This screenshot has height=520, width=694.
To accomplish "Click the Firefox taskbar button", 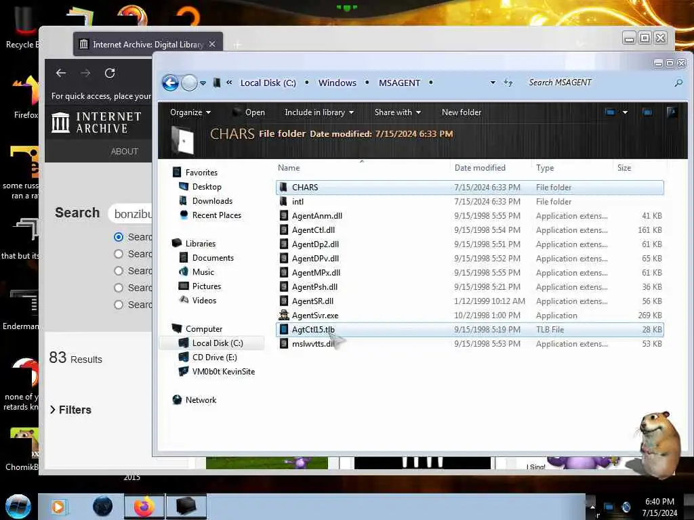I will [144, 506].
